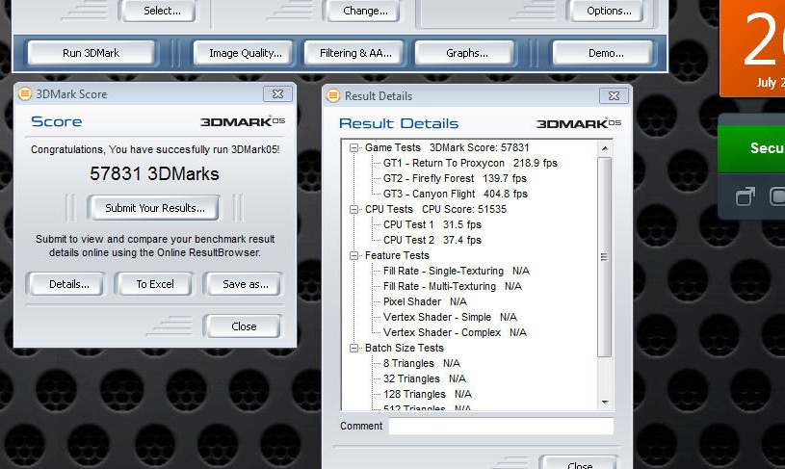
Task: Select the 8 Triangles row
Action: [421, 363]
